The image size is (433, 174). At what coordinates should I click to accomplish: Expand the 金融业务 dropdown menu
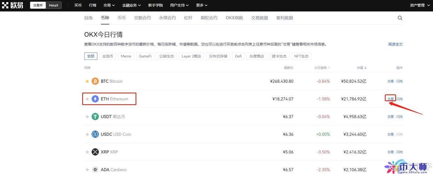(x=132, y=5)
